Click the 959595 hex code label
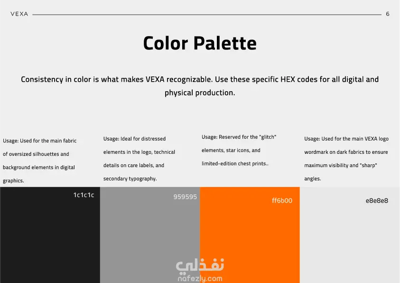Screen dimensions: 400x283 click(x=185, y=197)
